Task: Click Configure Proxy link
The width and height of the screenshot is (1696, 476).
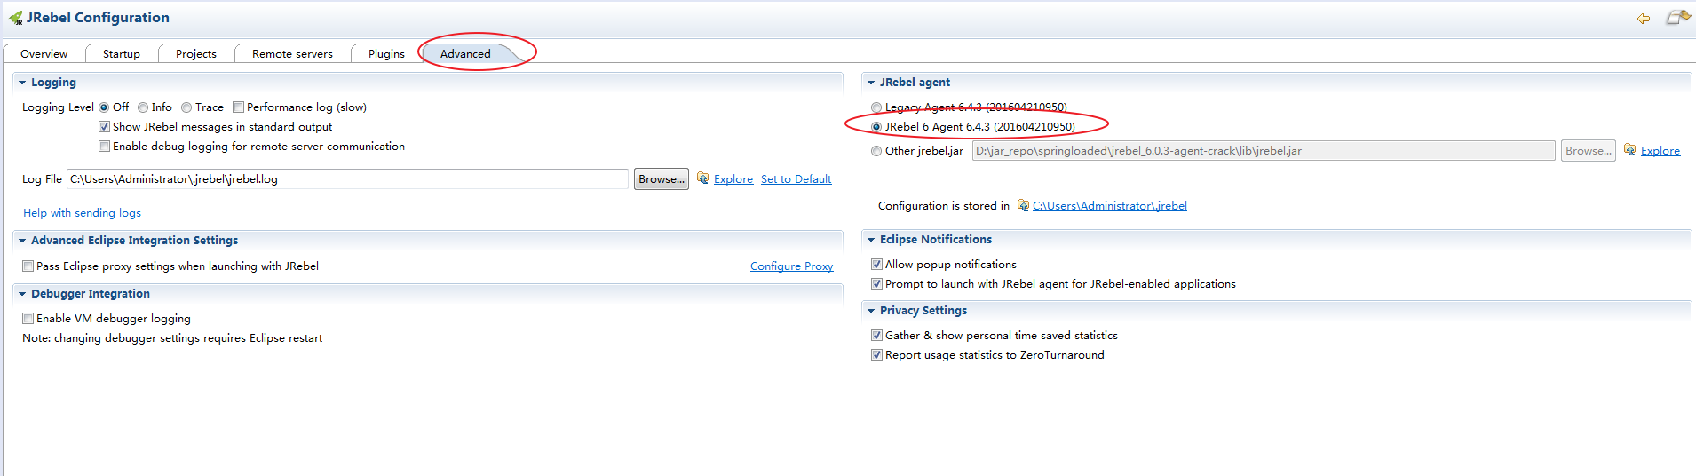Action: [x=791, y=266]
